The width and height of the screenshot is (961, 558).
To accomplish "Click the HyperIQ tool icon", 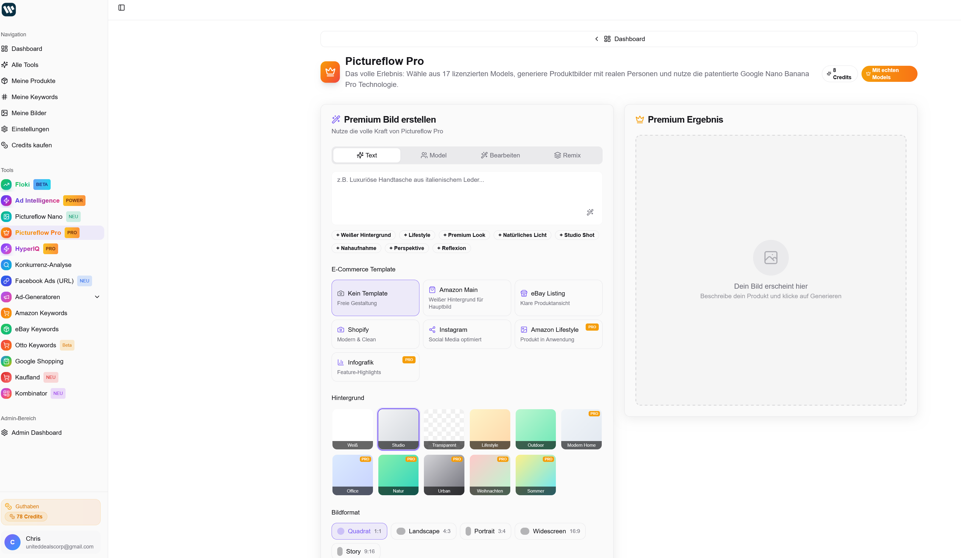I will [7, 249].
